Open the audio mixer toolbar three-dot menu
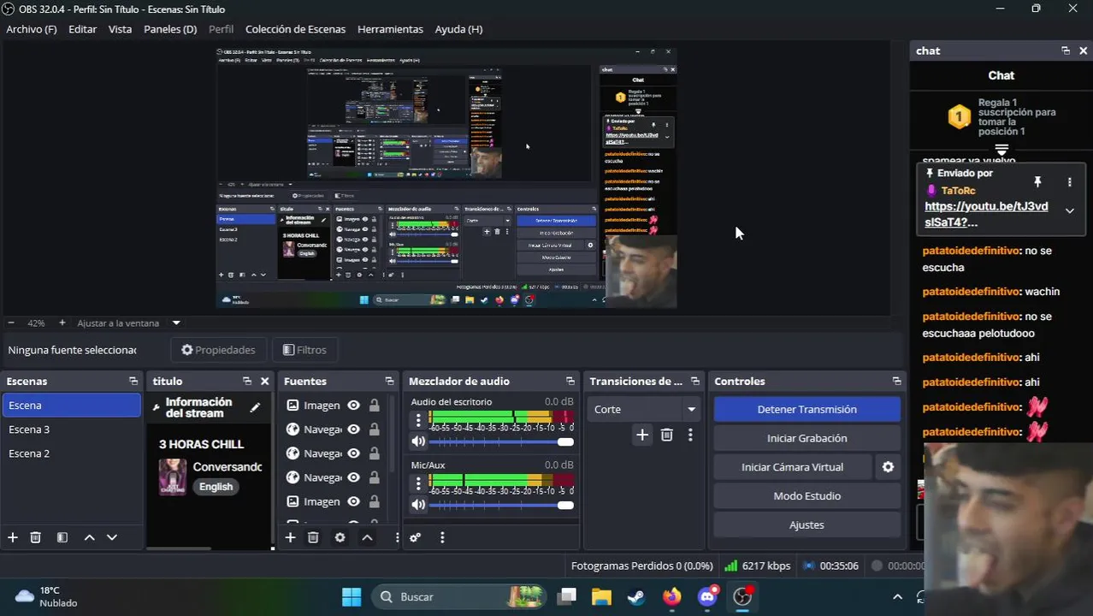Image resolution: width=1093 pixels, height=616 pixels. 442,537
